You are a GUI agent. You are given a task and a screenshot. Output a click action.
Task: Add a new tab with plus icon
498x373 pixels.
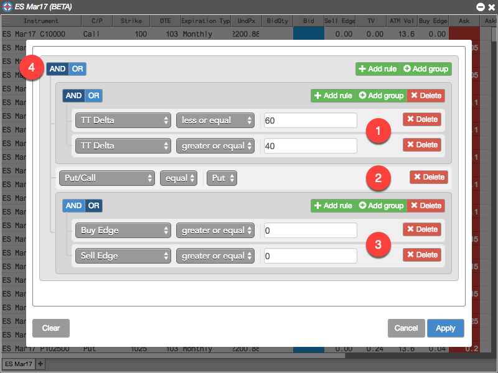(40, 364)
